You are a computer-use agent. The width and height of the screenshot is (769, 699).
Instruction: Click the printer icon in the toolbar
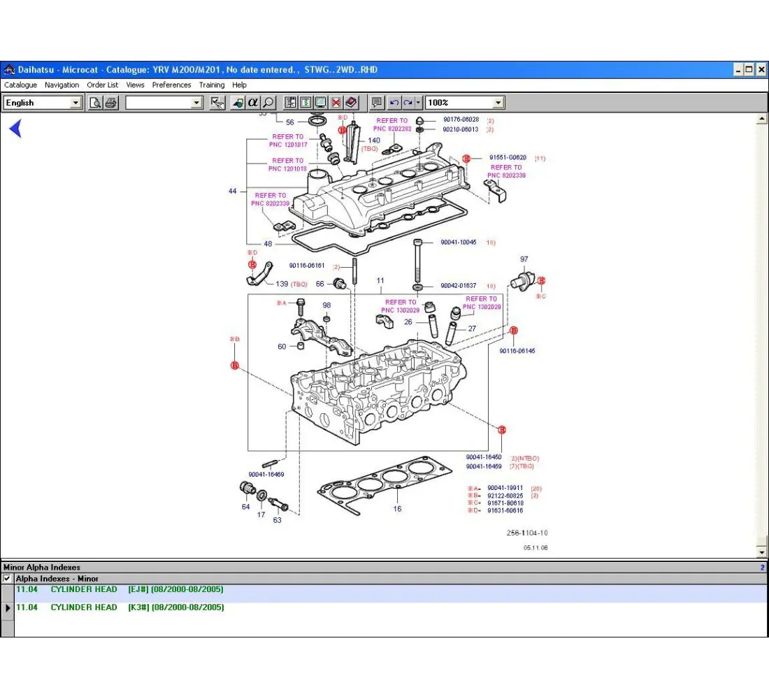pos(111,103)
